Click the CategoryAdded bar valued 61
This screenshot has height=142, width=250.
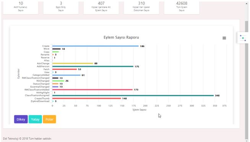tap(67, 75)
